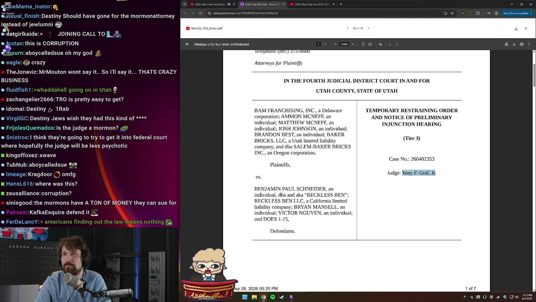Click the PDF undo arrow
Viewport: 536px width, 302px height.
coord(390,44)
